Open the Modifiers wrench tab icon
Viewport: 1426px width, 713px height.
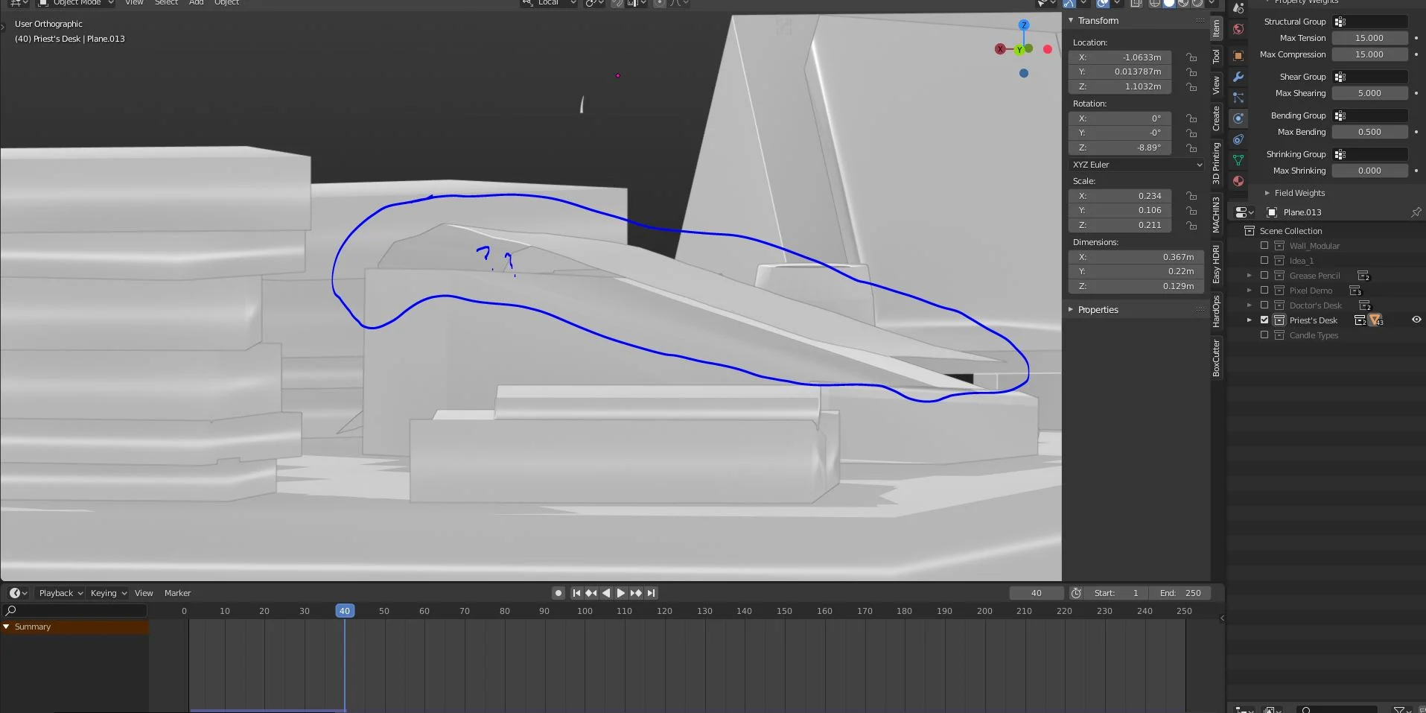point(1238,77)
